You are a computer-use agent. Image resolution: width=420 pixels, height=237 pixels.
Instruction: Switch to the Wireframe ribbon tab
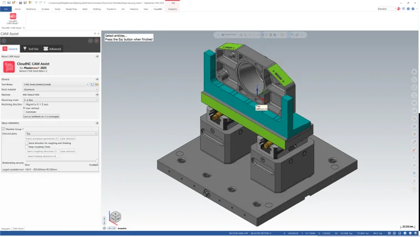click(31, 9)
